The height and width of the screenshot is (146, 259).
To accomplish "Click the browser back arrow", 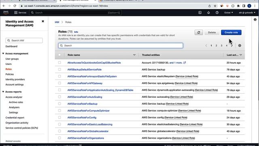I will (4, 6).
